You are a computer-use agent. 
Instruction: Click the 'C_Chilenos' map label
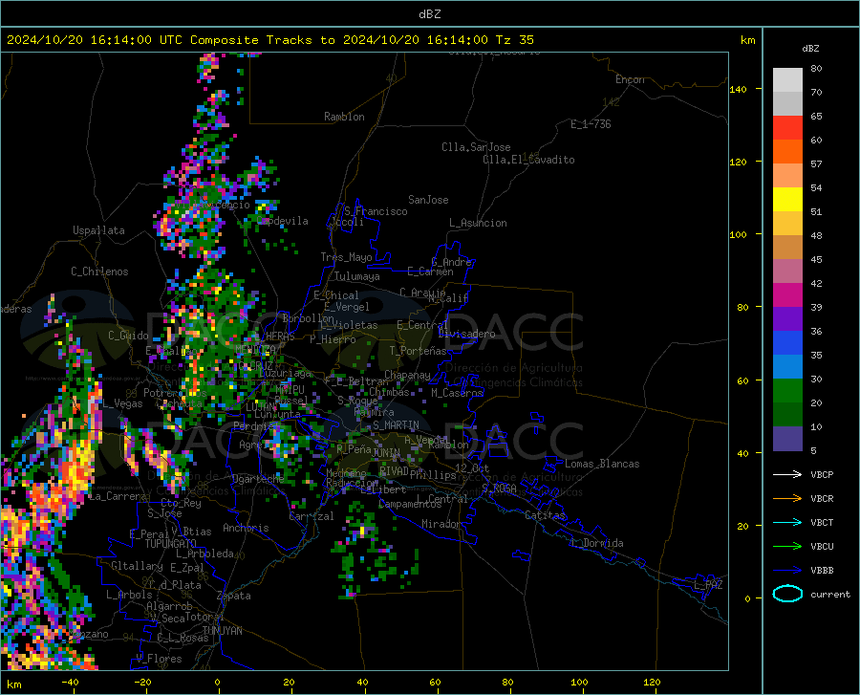(99, 271)
